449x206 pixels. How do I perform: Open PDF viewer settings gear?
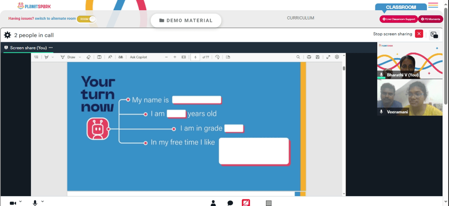[x=337, y=57]
